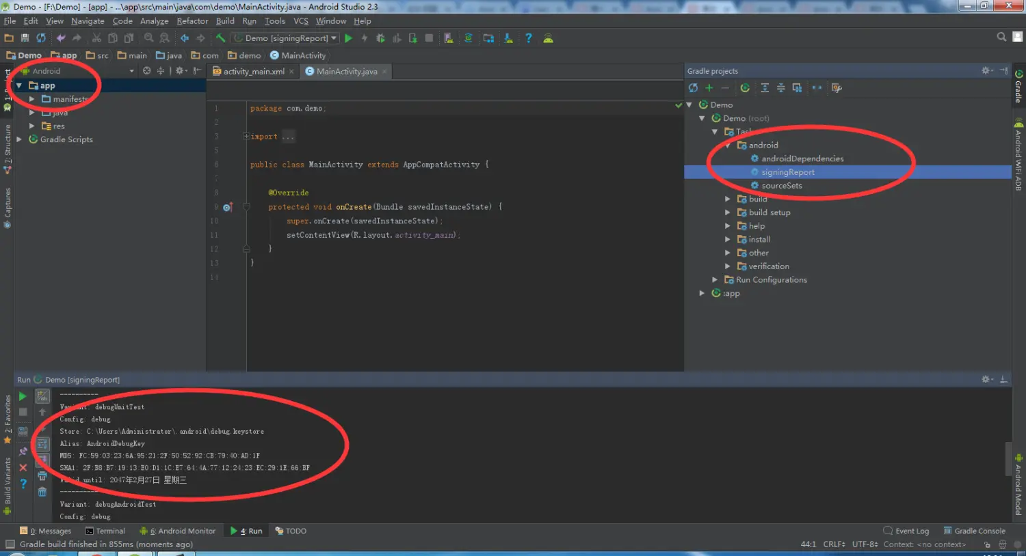
Task: Click the Print icon in Run panel
Action: (42, 476)
